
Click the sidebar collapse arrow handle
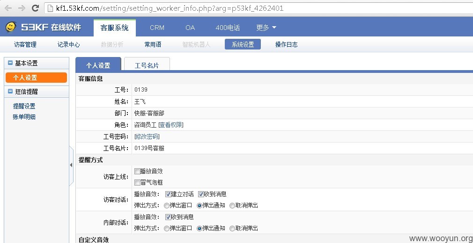pyautogui.click(x=71, y=165)
